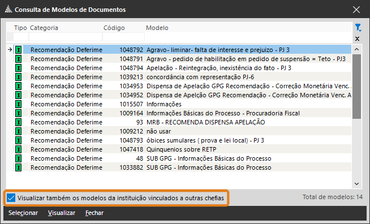The width and height of the screenshot is (370, 224).
Task: Click the scrollbar up arrow
Action: click(357, 49)
